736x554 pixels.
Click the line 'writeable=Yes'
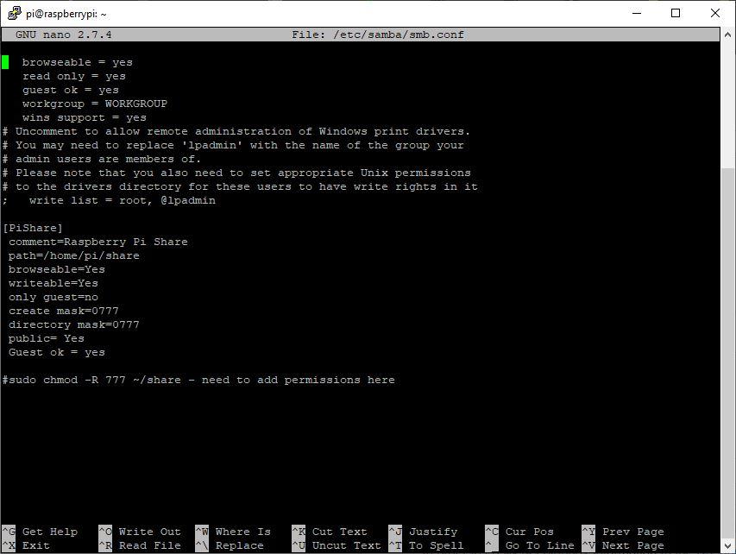point(53,283)
